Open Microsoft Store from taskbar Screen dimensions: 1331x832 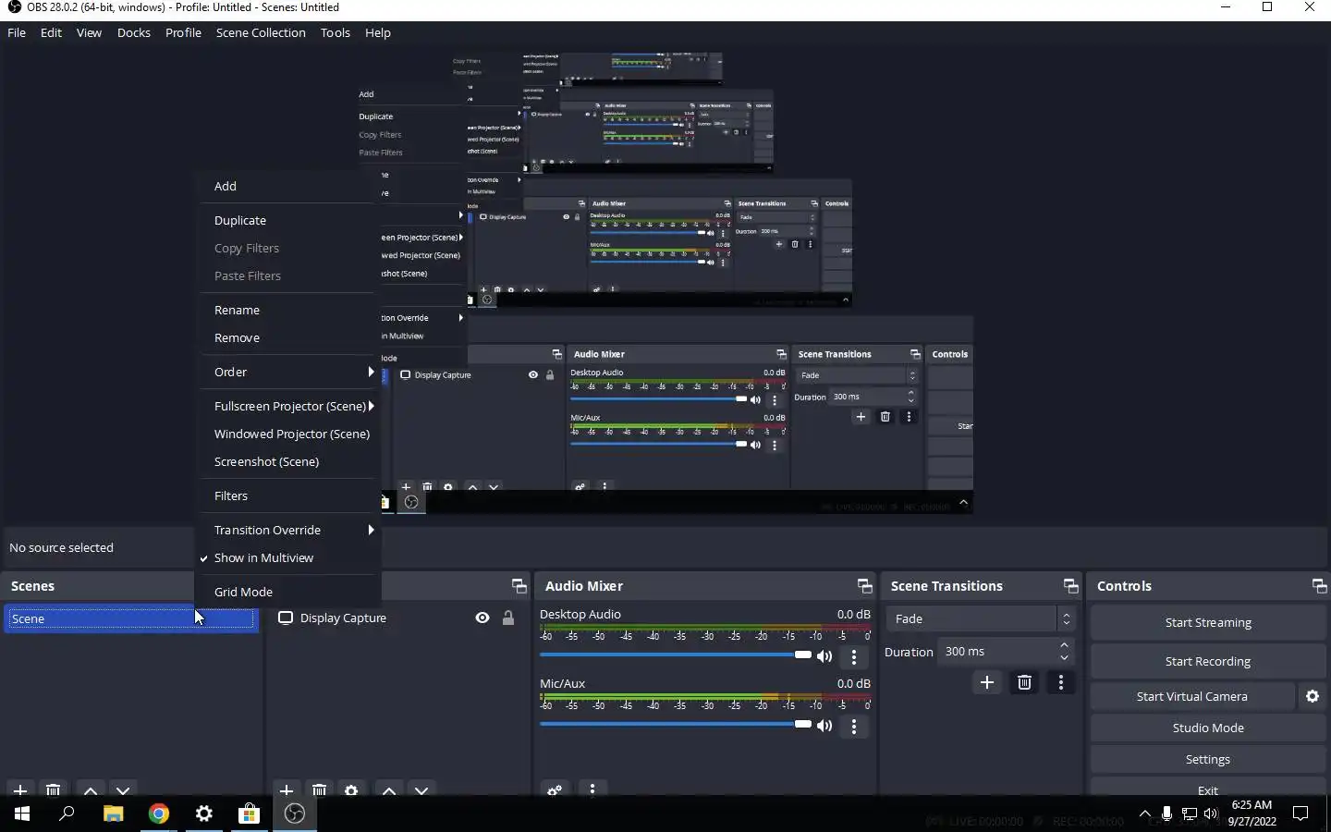pyautogui.click(x=249, y=814)
